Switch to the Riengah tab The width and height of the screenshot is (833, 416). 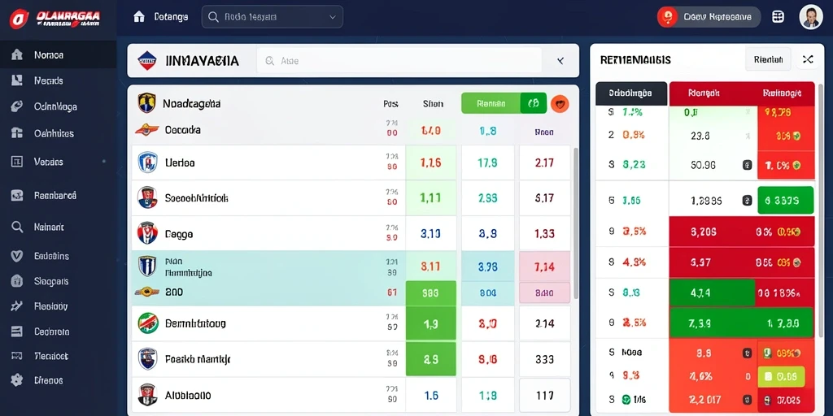pyautogui.click(x=704, y=93)
